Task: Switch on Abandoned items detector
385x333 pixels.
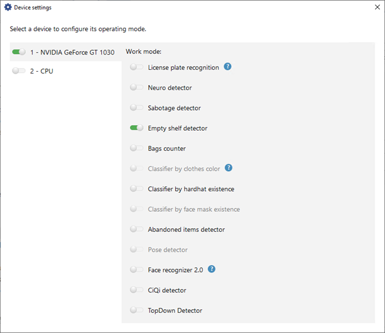Action: pyautogui.click(x=136, y=229)
